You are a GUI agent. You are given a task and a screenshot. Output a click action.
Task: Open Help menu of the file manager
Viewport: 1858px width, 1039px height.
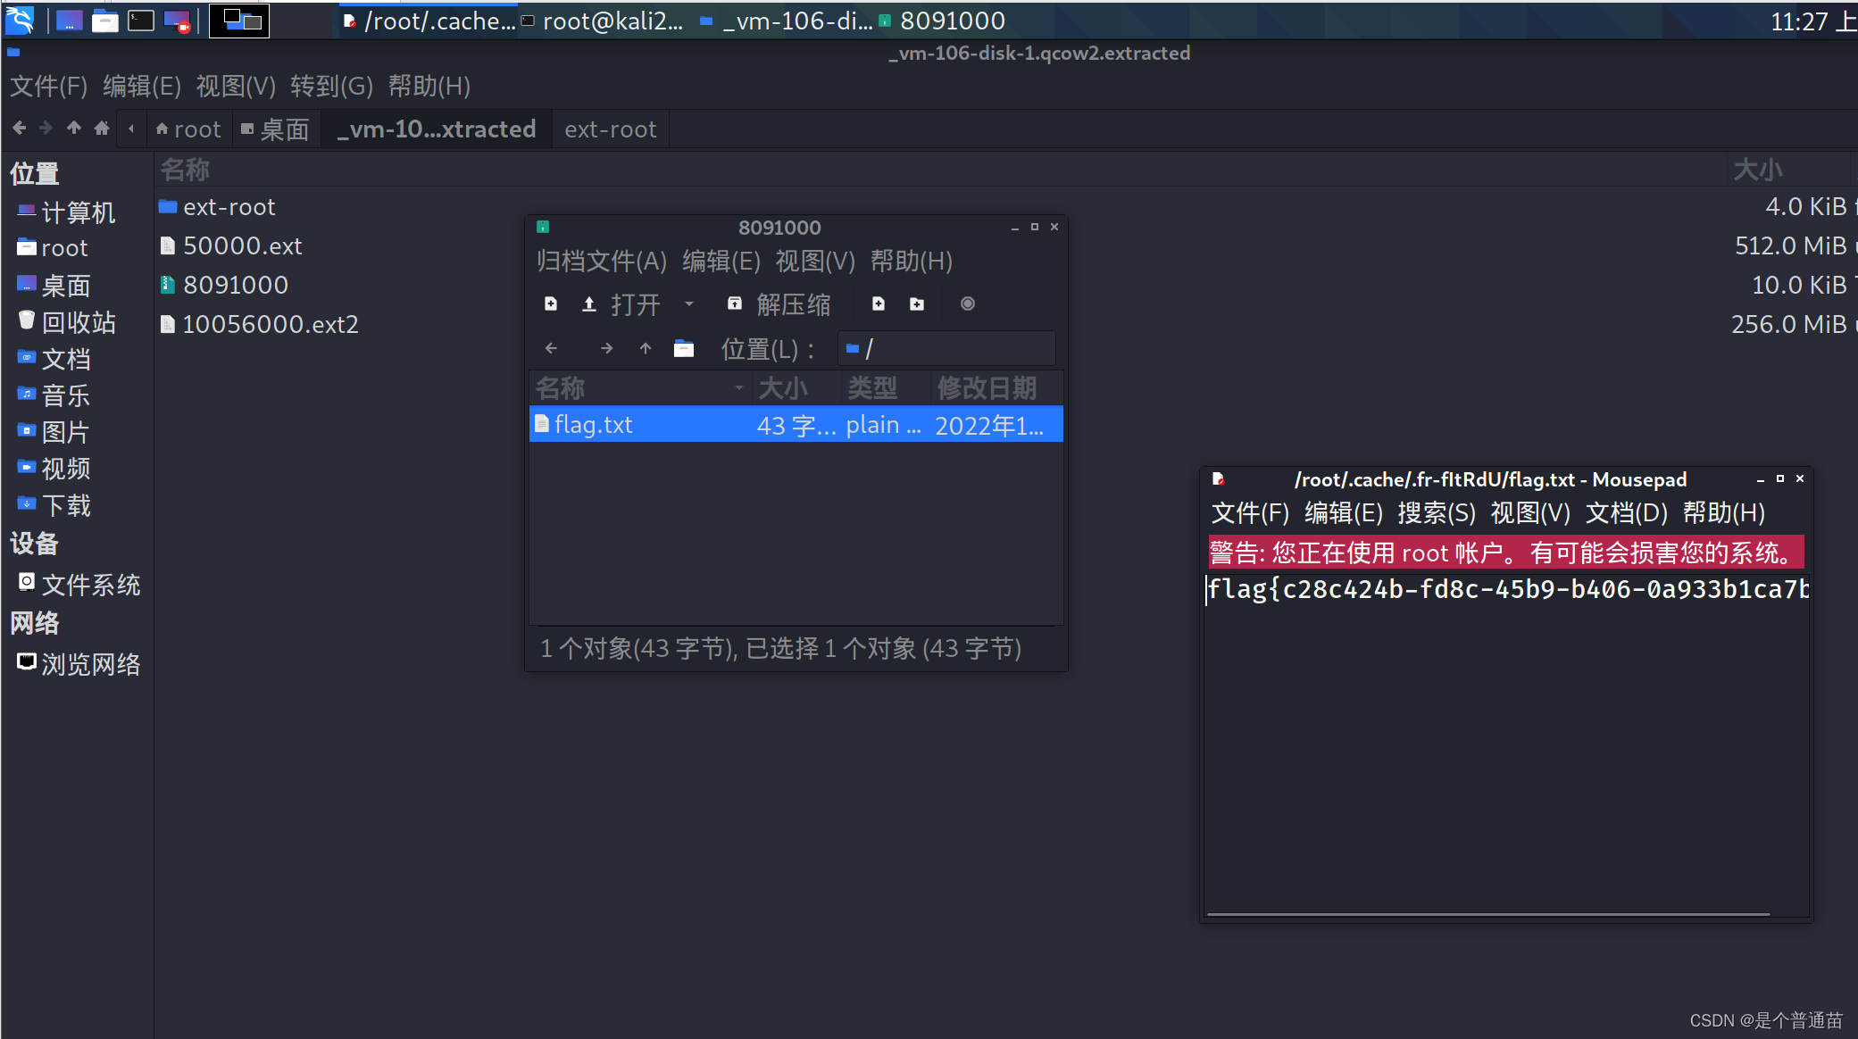tap(429, 87)
